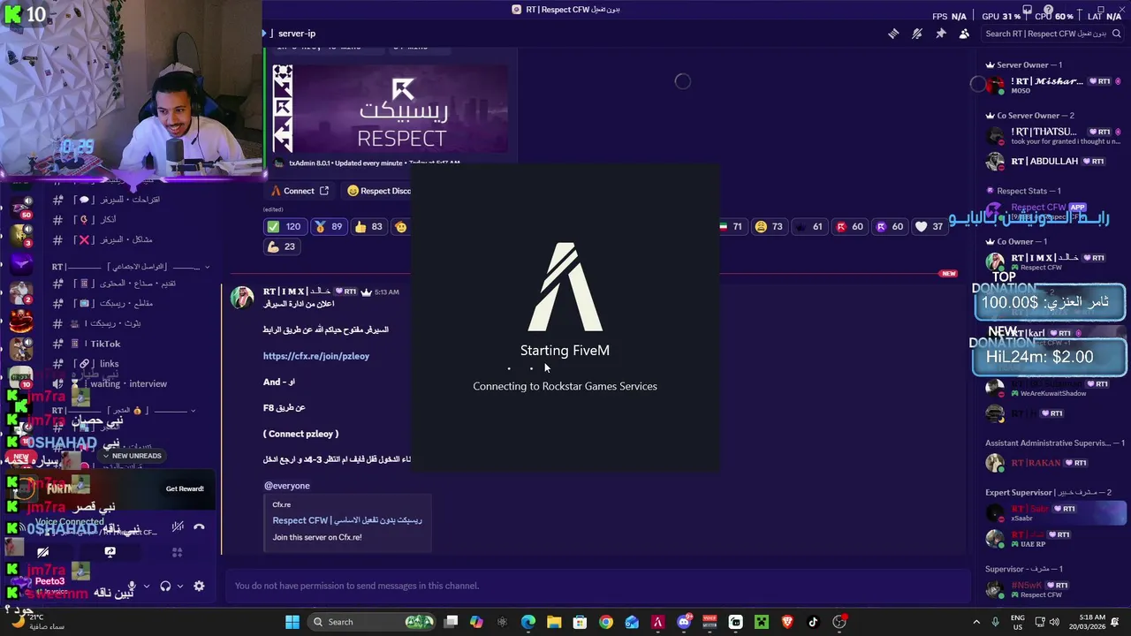Collapse the store channel category chevron
This screenshot has width=1131, height=636.
[193, 411]
